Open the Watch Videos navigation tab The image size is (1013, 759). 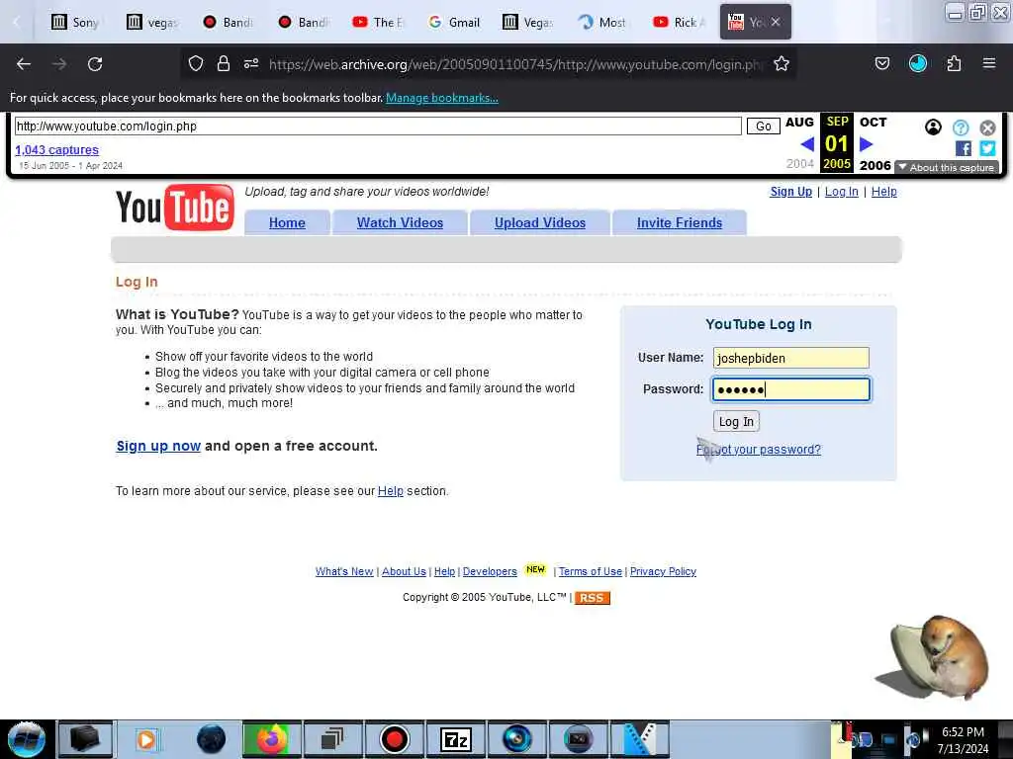coord(400,222)
